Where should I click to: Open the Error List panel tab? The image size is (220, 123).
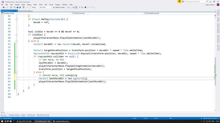tap(4, 115)
